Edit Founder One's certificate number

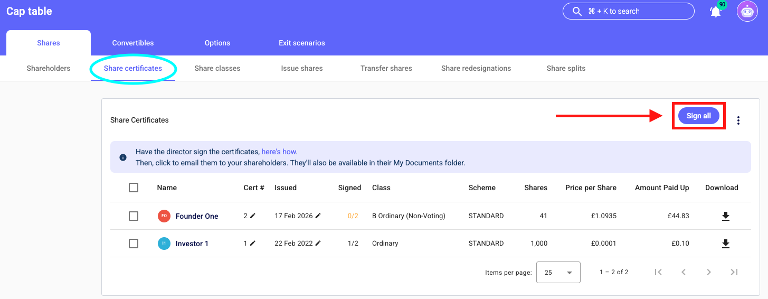253,216
